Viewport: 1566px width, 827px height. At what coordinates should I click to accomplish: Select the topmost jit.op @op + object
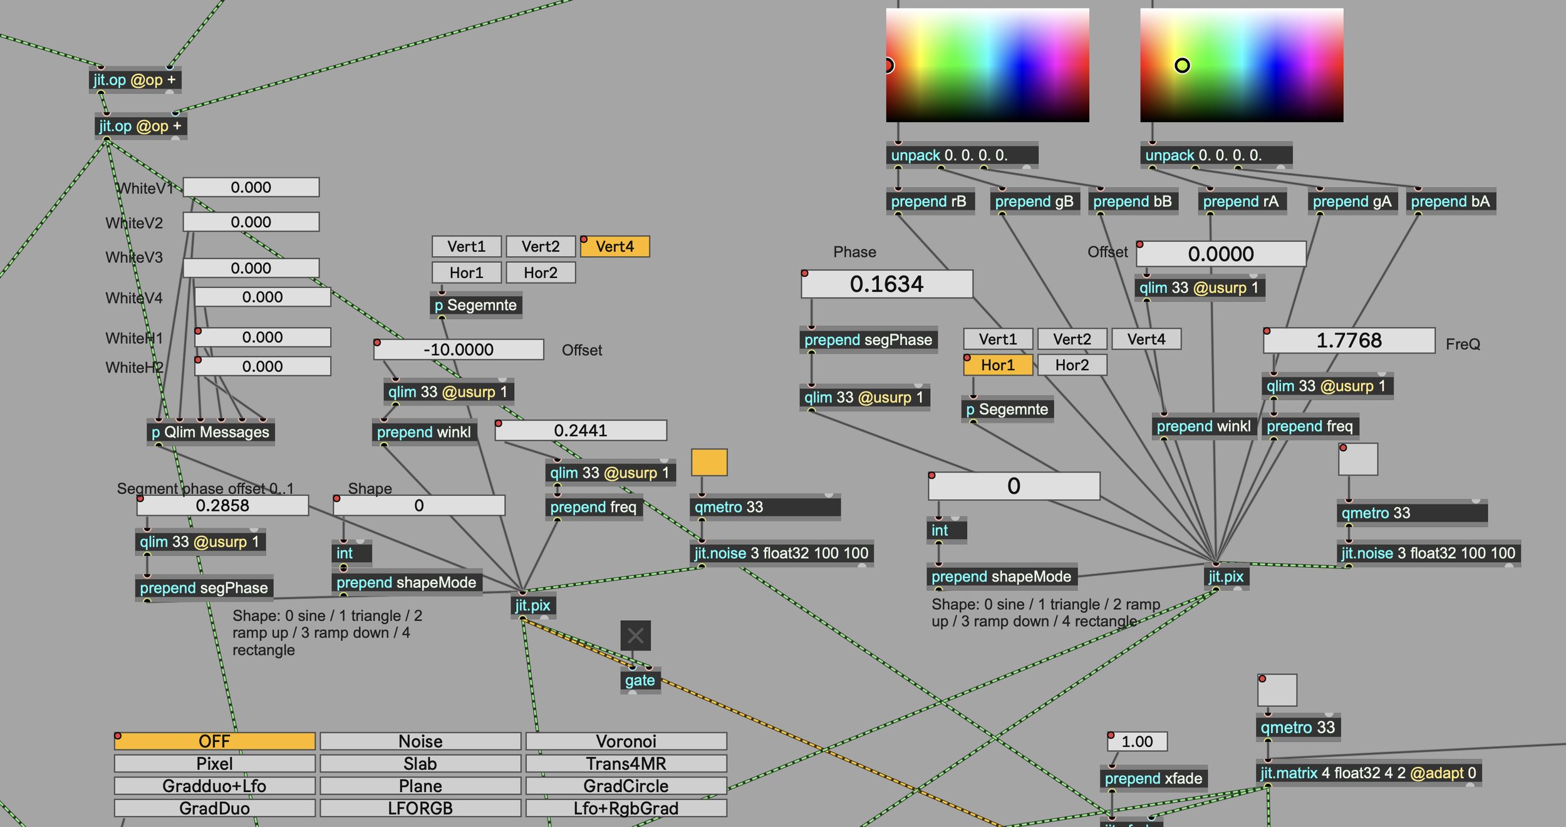pos(135,80)
